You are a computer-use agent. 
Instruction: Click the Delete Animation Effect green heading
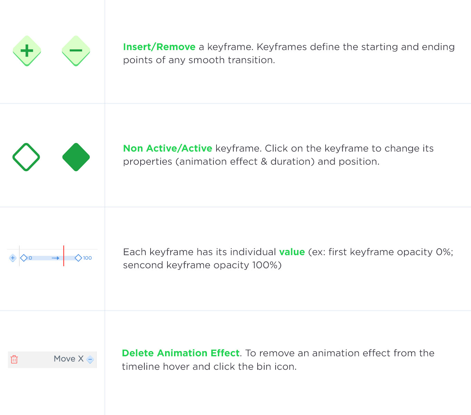tap(181, 353)
